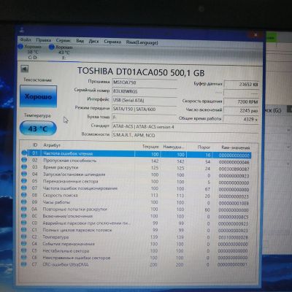Click status circle icon for attribute C6
292x292 pixels.
click(24, 257)
